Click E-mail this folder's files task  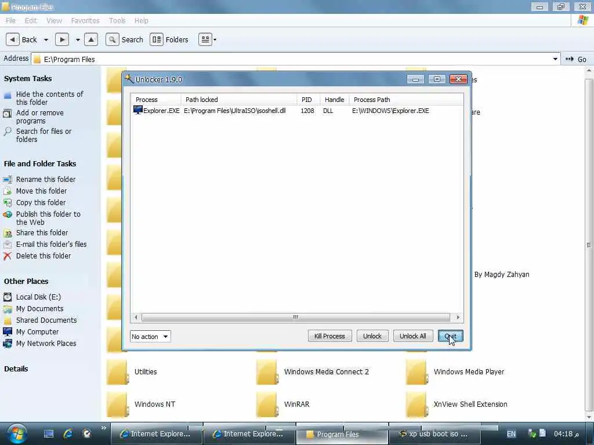pos(51,244)
